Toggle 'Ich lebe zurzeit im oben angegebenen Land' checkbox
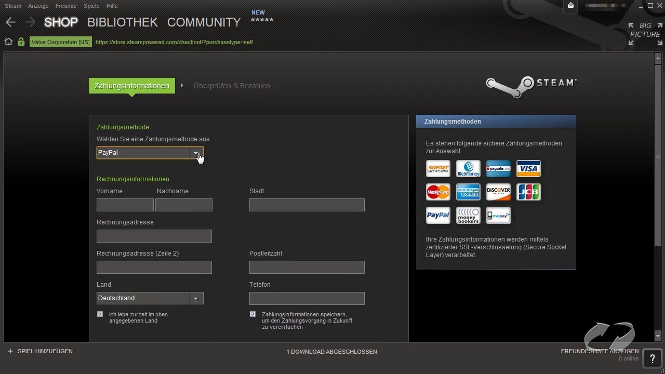This screenshot has height=374, width=665. coord(100,314)
